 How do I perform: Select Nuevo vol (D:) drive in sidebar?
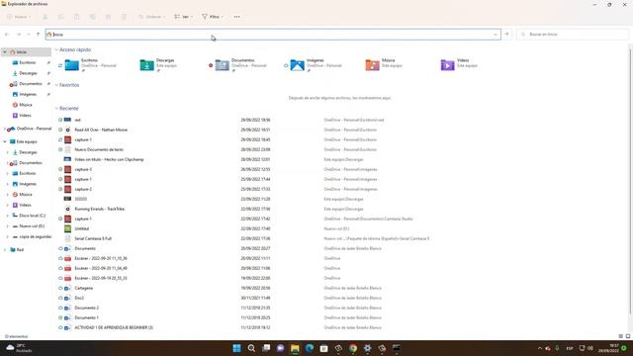(x=29, y=226)
